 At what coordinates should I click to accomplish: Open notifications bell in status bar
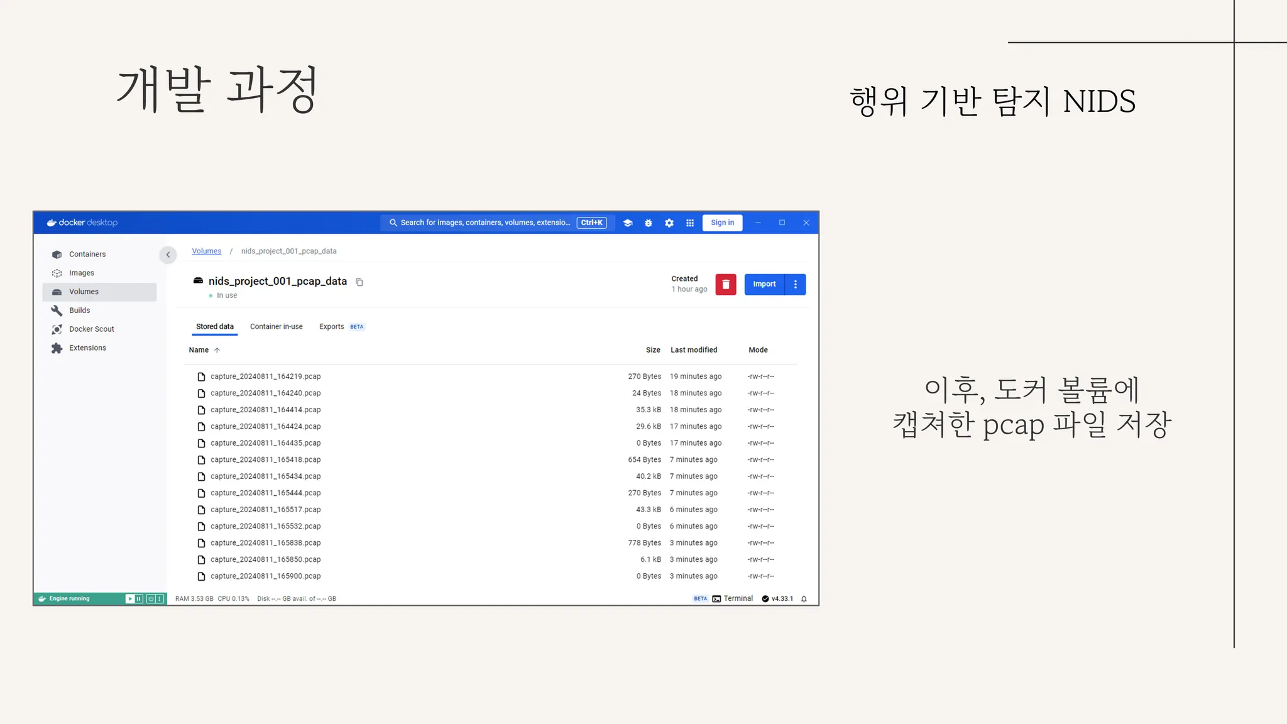point(804,599)
